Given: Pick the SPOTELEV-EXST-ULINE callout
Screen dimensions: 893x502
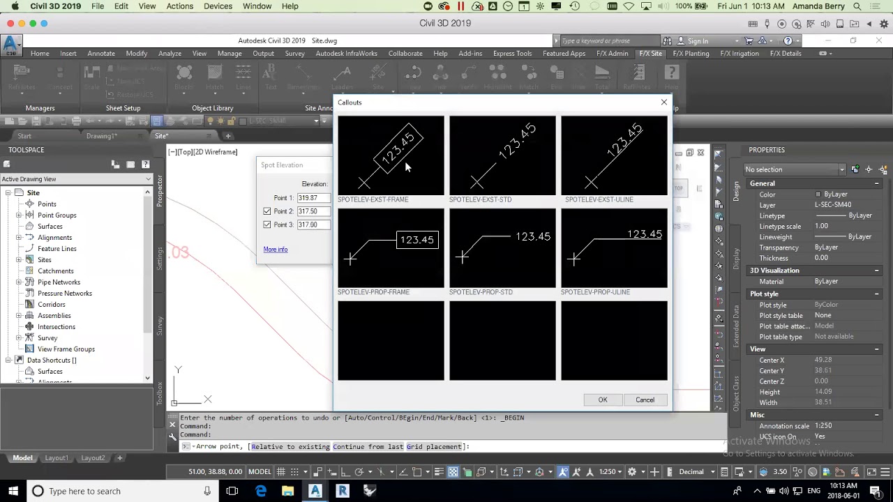Looking at the screenshot, I should [614, 155].
